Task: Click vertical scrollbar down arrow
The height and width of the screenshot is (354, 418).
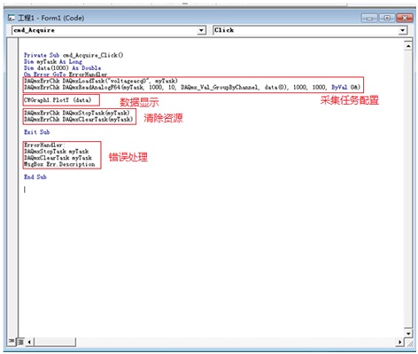Action: coord(408,334)
